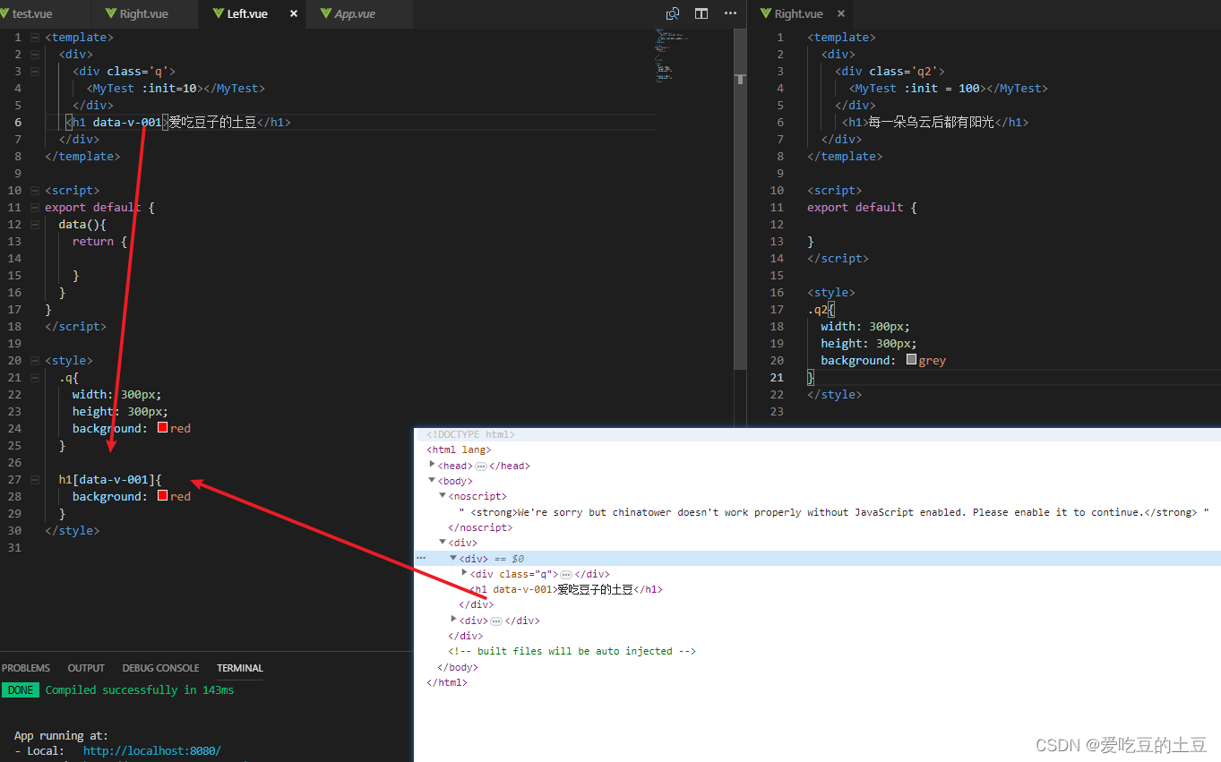Fold the template block on line 1
The width and height of the screenshot is (1221, 762).
35,38
